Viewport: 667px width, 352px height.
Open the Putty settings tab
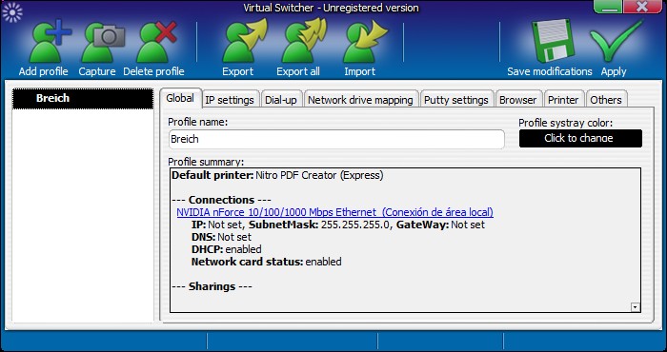pyautogui.click(x=456, y=100)
